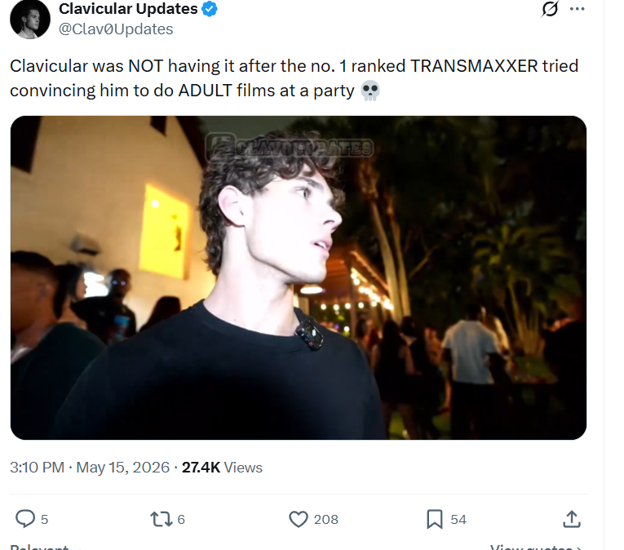Open the @Clav0Updates handle link
624x550 pixels.
click(x=116, y=29)
